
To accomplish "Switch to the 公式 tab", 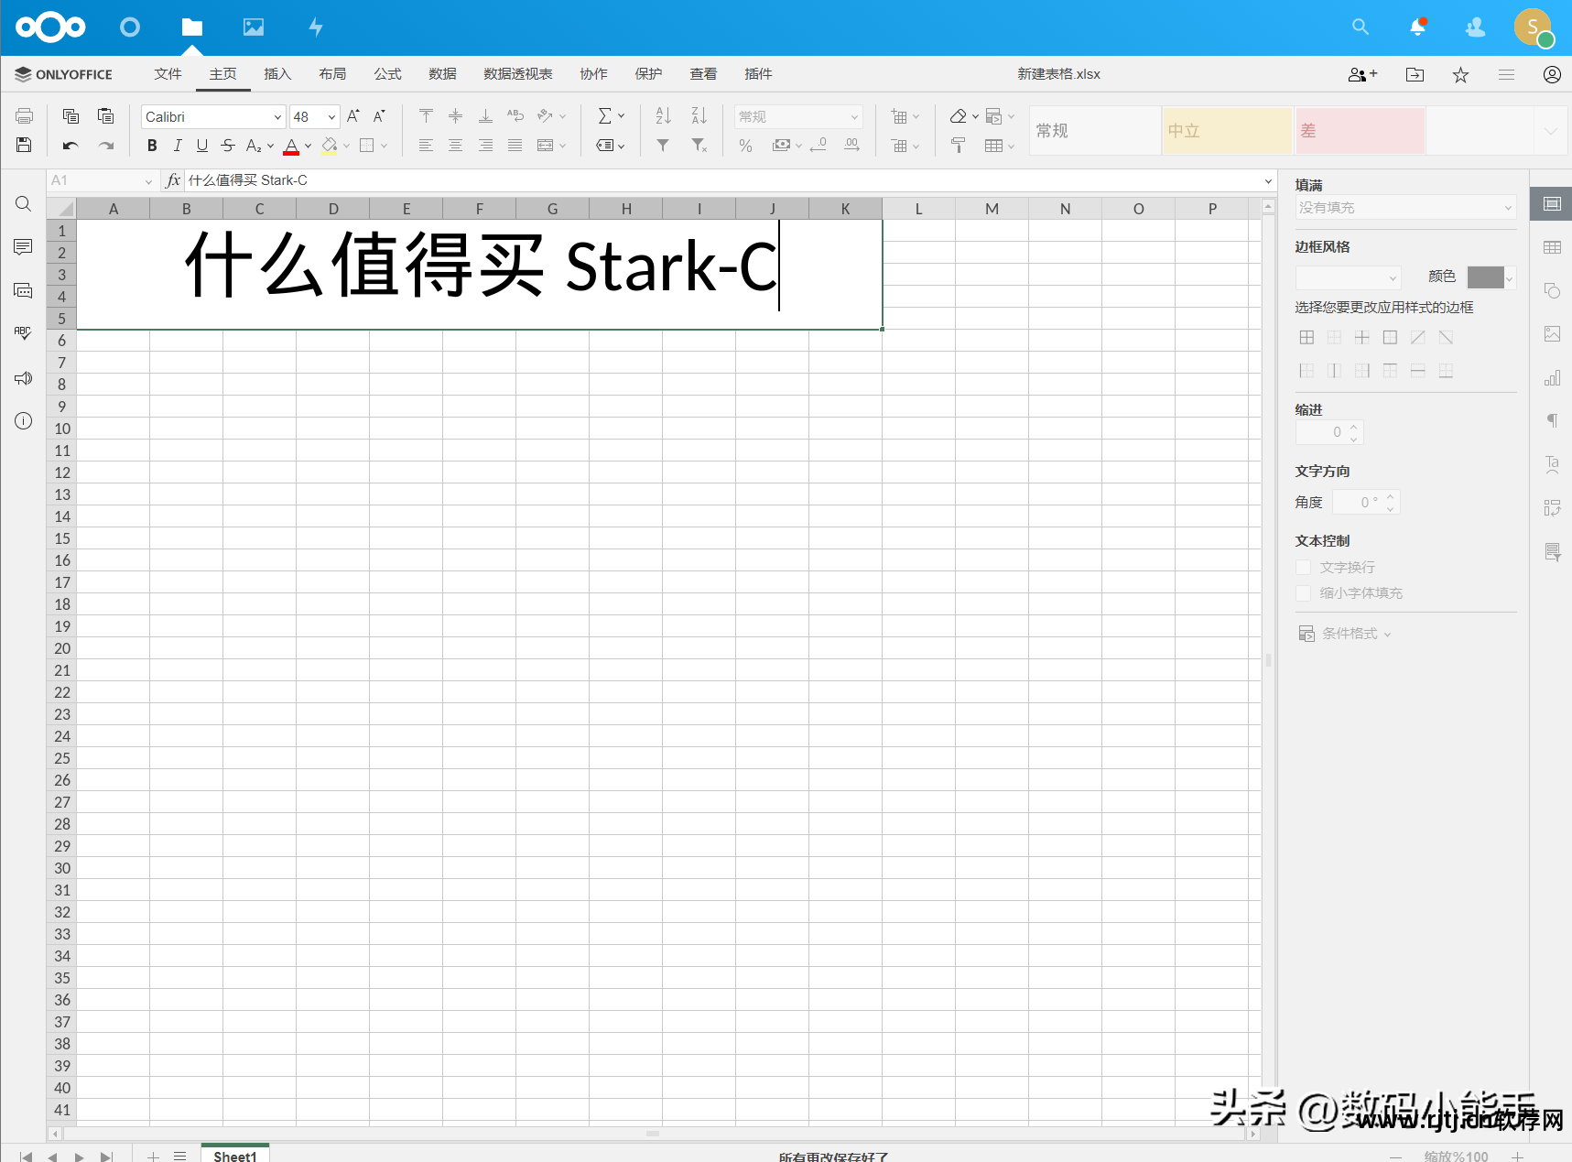I will (387, 74).
